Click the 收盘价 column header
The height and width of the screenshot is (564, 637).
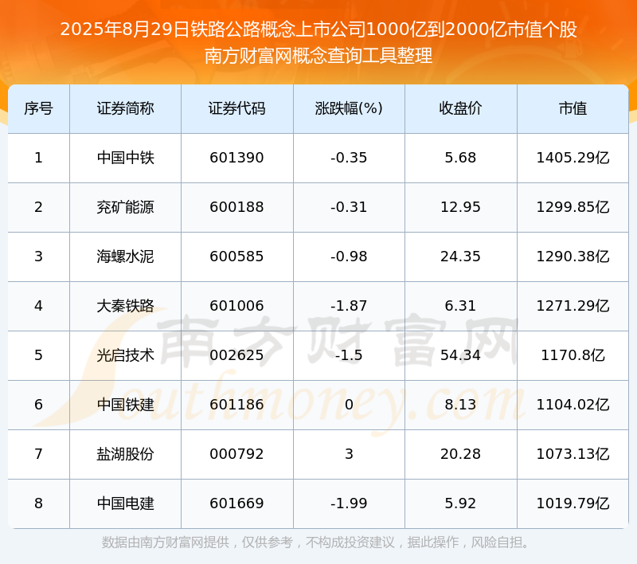tap(461, 108)
